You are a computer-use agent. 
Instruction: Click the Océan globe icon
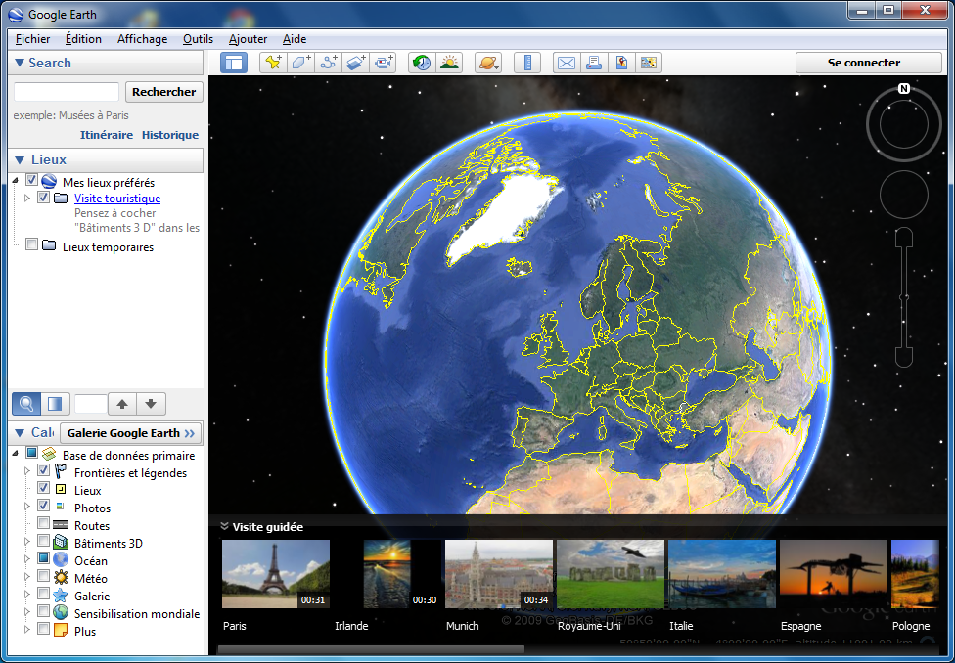coord(61,560)
